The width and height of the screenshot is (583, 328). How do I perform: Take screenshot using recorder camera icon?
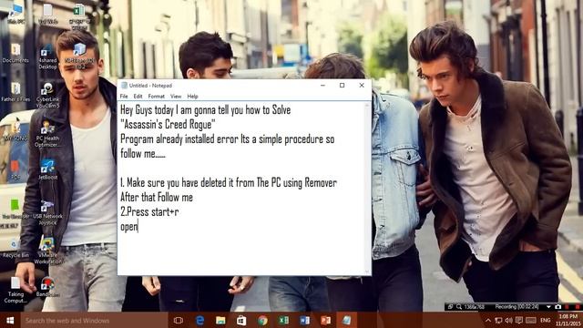tap(558, 307)
